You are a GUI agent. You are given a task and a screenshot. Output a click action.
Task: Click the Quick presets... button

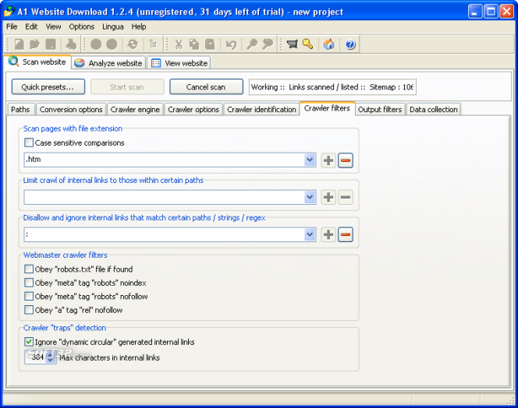coord(48,86)
